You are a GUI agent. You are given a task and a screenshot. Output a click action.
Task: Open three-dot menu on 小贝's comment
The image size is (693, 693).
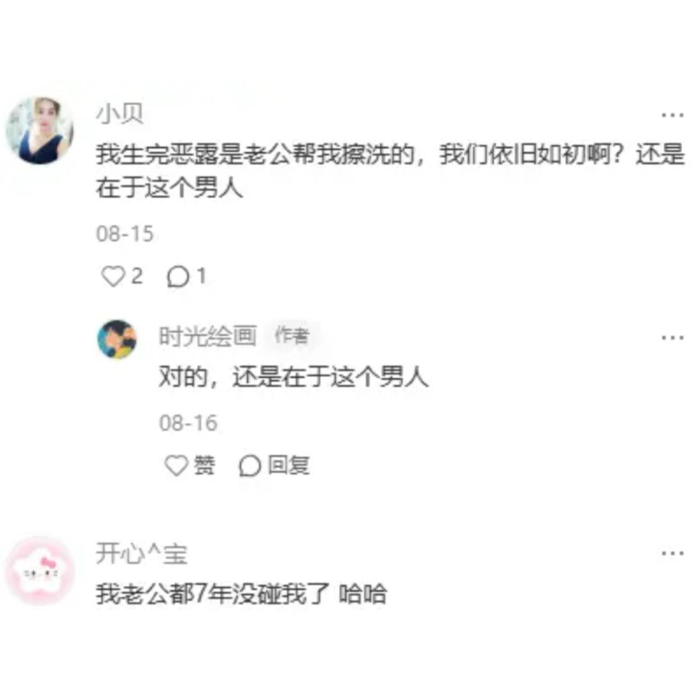pyautogui.click(x=672, y=116)
